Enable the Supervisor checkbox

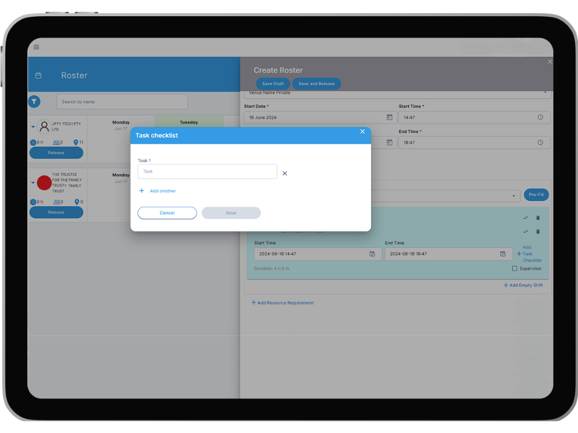pos(514,268)
